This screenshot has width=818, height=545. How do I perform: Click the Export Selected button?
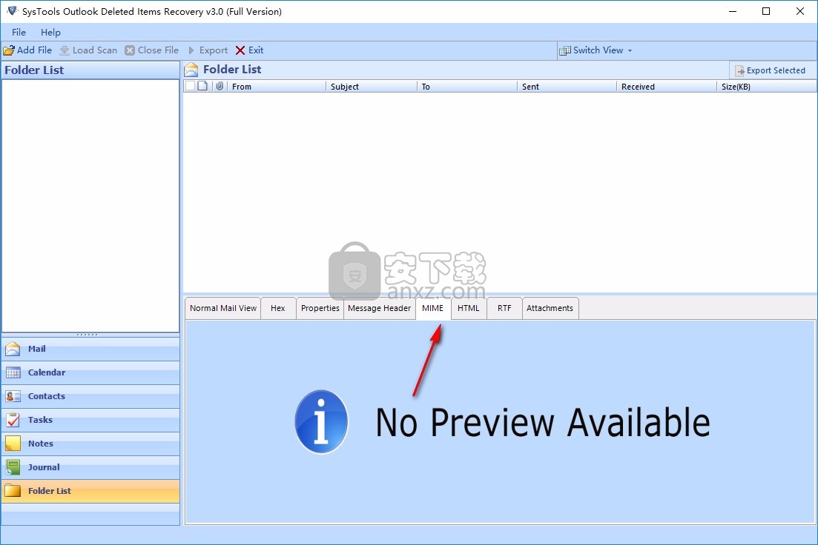click(770, 70)
